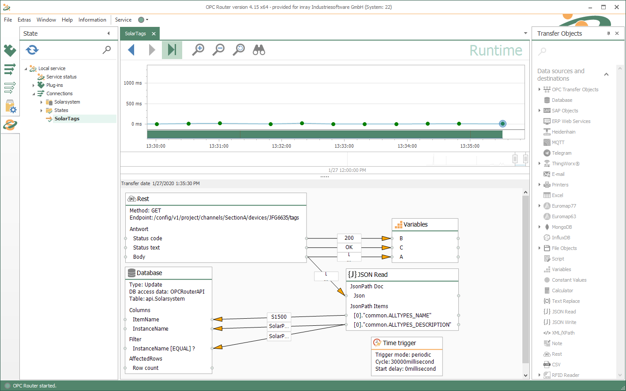Select JSON Read in Transfer Objects list
The width and height of the screenshot is (626, 391).
(x=564, y=312)
